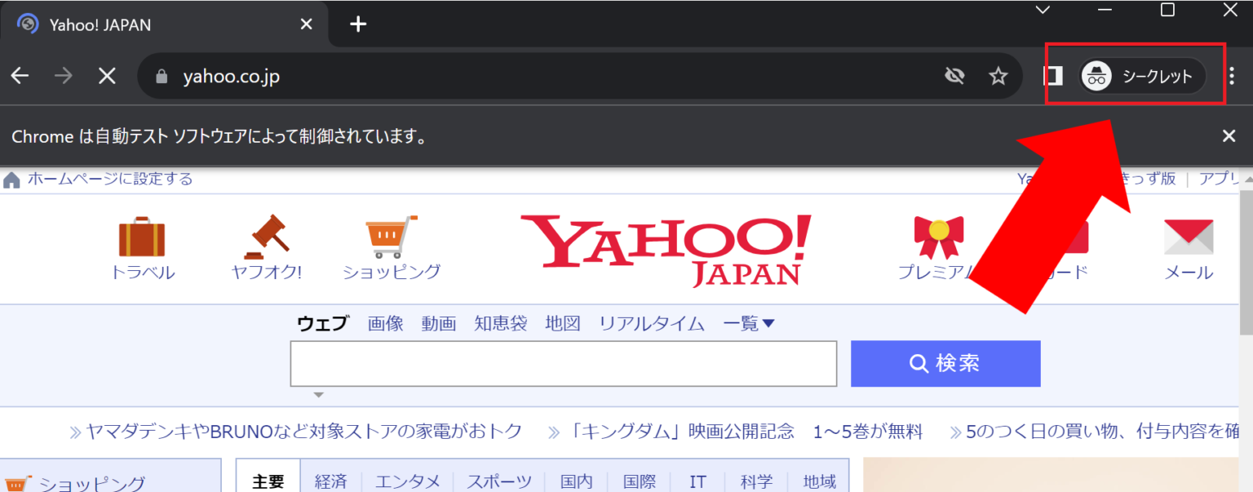The height and width of the screenshot is (492, 1253).
Task: Open new tab with plus icon
Action: pos(358,24)
